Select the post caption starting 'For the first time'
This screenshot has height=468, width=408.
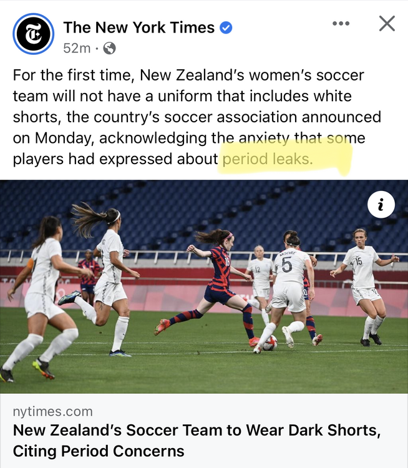point(197,117)
